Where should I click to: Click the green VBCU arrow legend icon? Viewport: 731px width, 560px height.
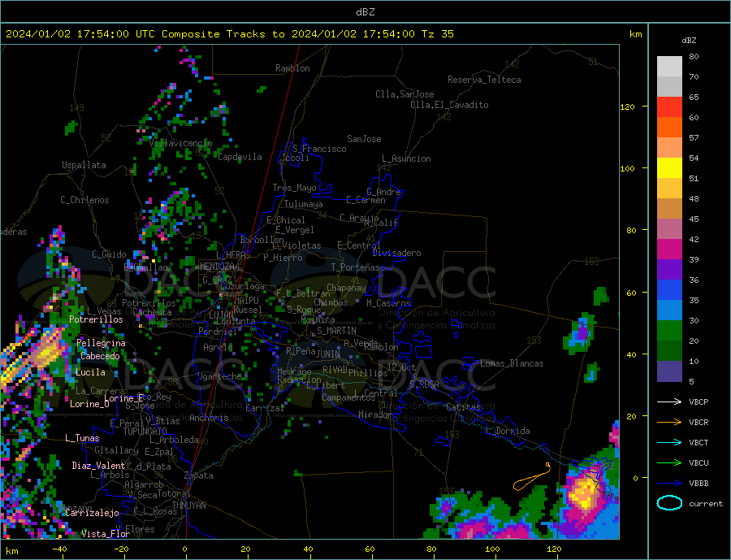point(669,462)
